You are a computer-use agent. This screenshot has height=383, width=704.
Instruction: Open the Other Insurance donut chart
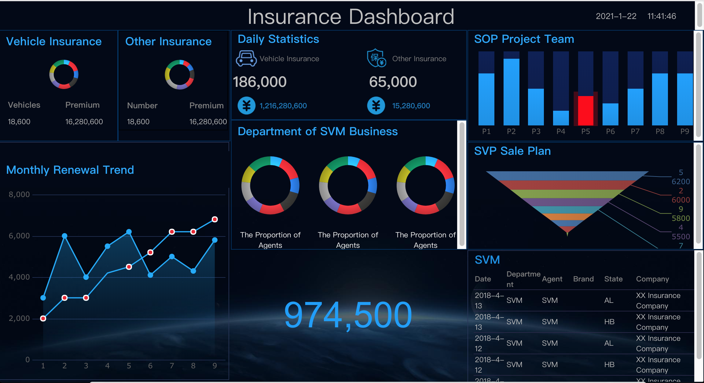(179, 75)
